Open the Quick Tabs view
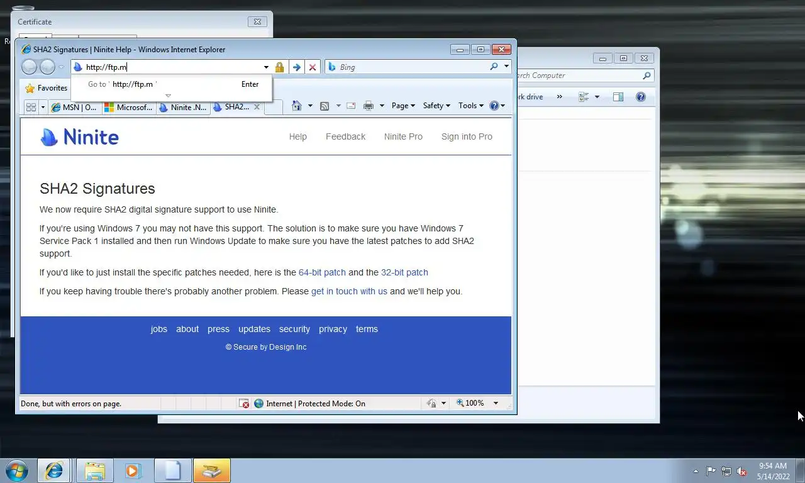The image size is (805, 483). [31, 108]
